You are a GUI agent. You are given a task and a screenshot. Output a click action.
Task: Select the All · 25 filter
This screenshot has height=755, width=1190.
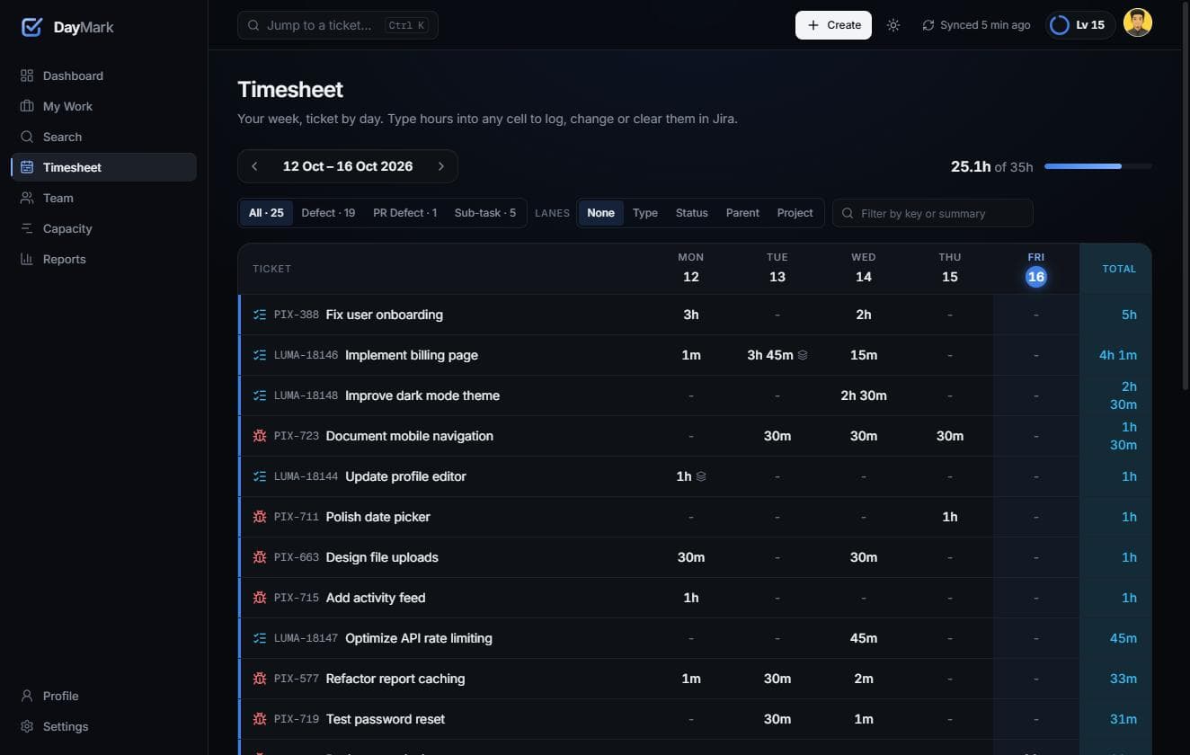[266, 213]
